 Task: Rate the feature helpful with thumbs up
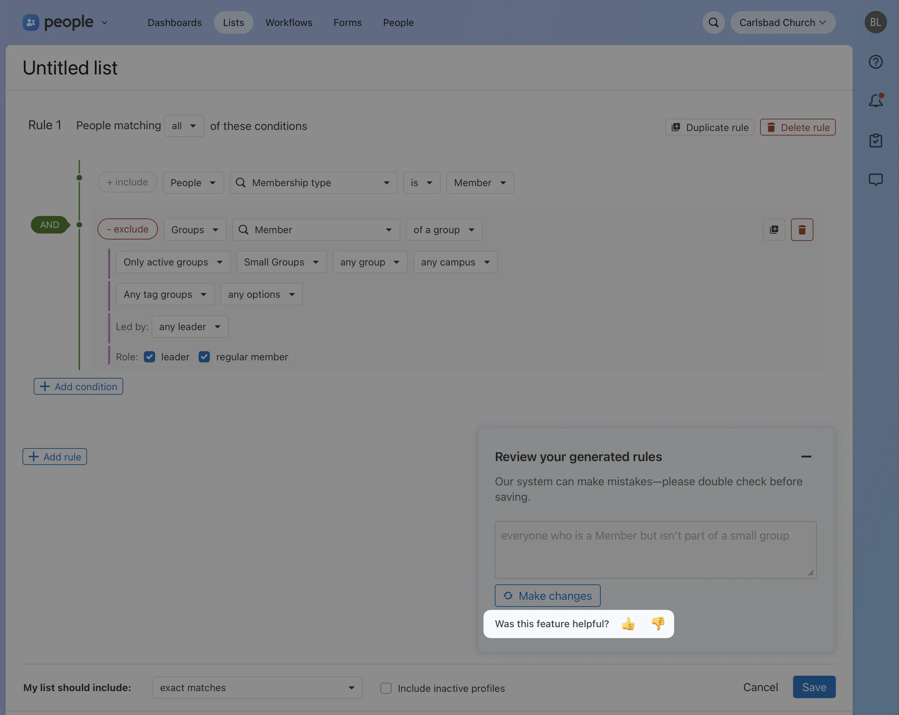tap(628, 624)
